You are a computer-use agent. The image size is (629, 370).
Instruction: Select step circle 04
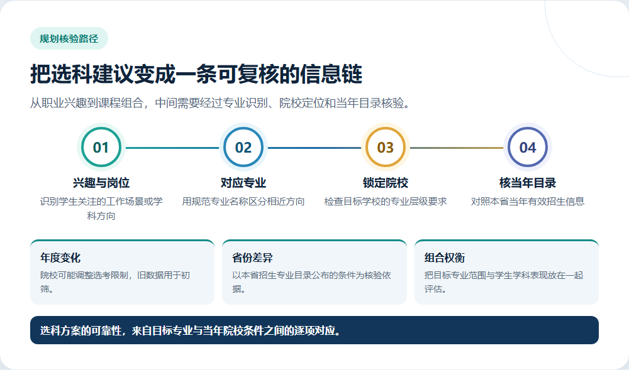pos(528,148)
